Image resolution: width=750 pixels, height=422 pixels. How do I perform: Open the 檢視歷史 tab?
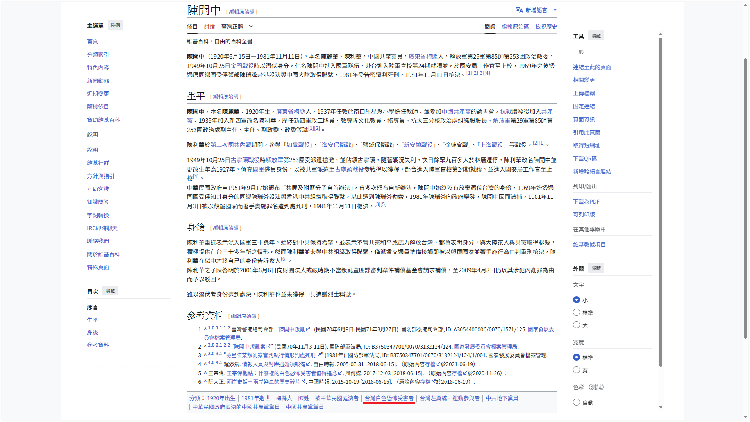[x=546, y=27]
